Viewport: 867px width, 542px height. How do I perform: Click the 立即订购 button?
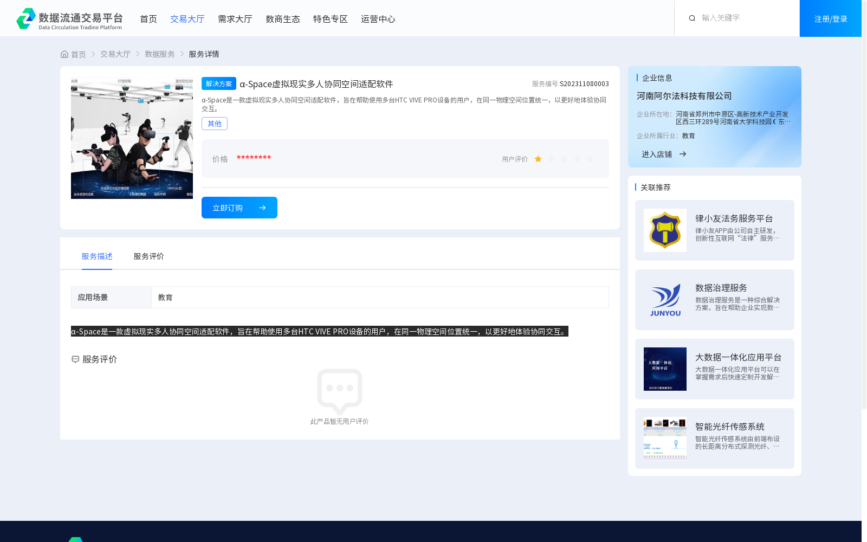click(x=240, y=208)
